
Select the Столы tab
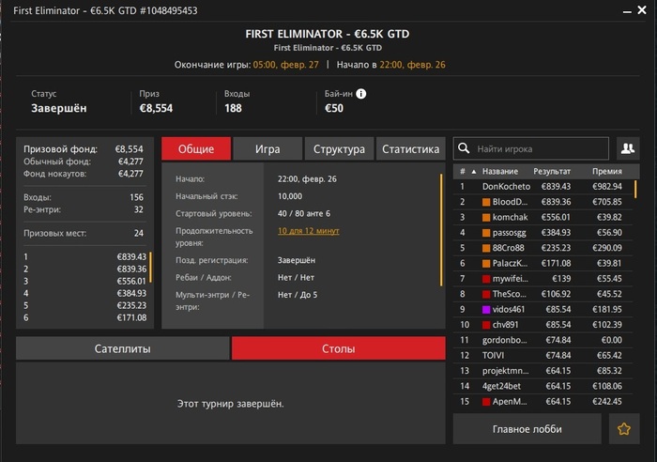click(339, 348)
